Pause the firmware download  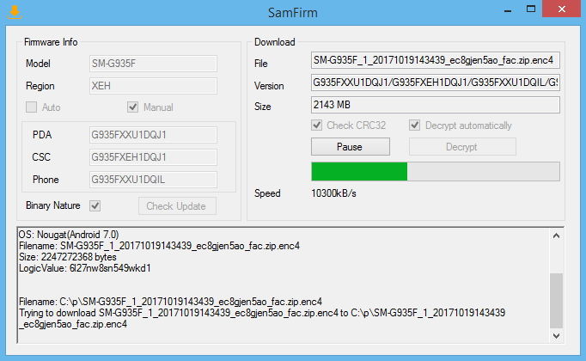click(x=351, y=146)
